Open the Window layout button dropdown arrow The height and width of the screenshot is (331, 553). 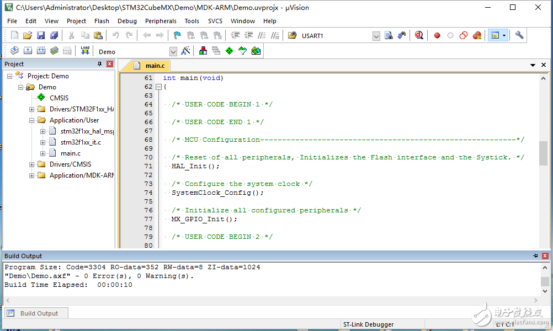pos(504,35)
